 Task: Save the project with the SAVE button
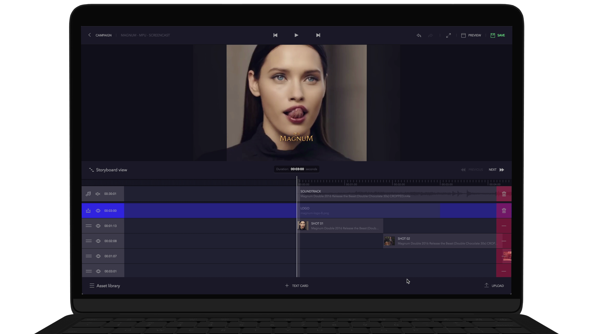[x=498, y=35]
